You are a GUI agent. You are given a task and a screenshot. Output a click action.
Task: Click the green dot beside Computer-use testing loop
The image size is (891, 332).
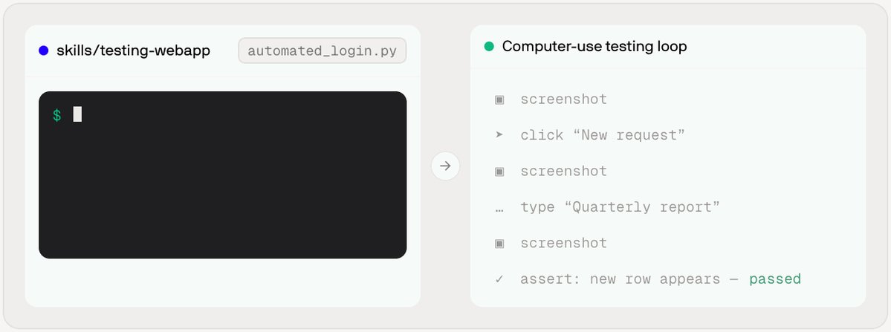pyautogui.click(x=489, y=47)
